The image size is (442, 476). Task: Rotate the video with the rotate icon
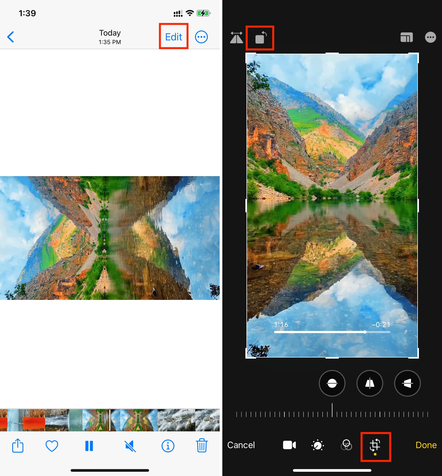tap(260, 37)
